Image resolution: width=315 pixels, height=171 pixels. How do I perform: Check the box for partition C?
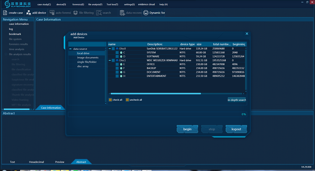[x=117, y=53]
